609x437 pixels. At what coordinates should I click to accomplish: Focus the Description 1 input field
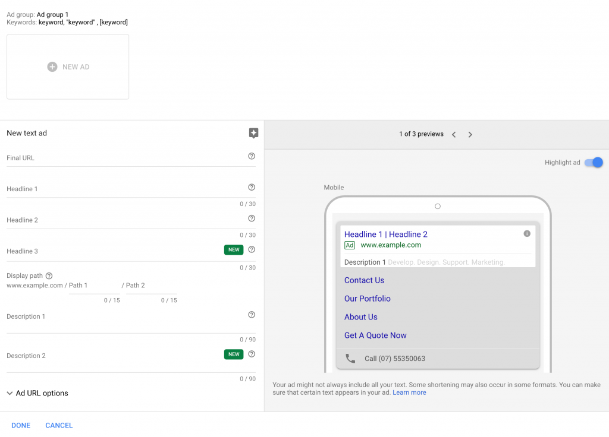pos(131,321)
